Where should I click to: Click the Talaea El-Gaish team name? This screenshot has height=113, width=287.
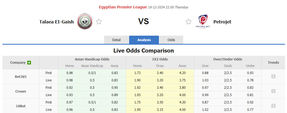click(57, 22)
